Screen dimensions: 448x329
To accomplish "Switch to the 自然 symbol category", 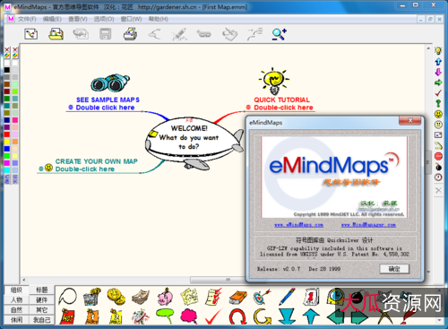I will (16, 310).
